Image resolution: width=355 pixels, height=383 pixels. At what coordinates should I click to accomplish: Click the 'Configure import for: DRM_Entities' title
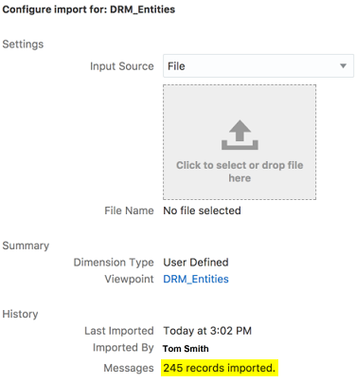pos(89,9)
